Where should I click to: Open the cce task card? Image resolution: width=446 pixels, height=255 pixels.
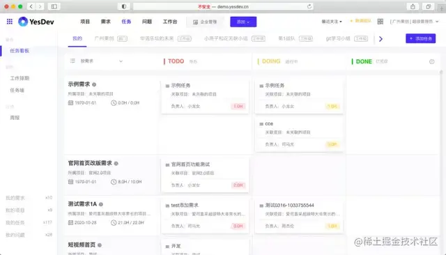tap(299, 134)
